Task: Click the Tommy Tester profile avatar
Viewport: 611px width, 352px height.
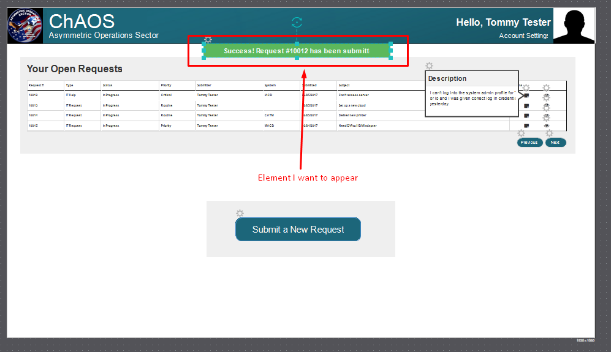Action: 574,26
